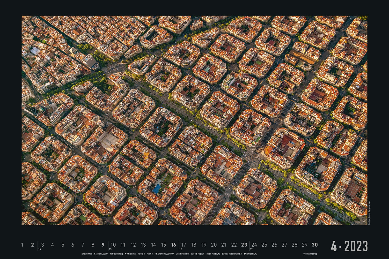Select day 6 in the calendar row
389x259 pixels.
coord(73,245)
